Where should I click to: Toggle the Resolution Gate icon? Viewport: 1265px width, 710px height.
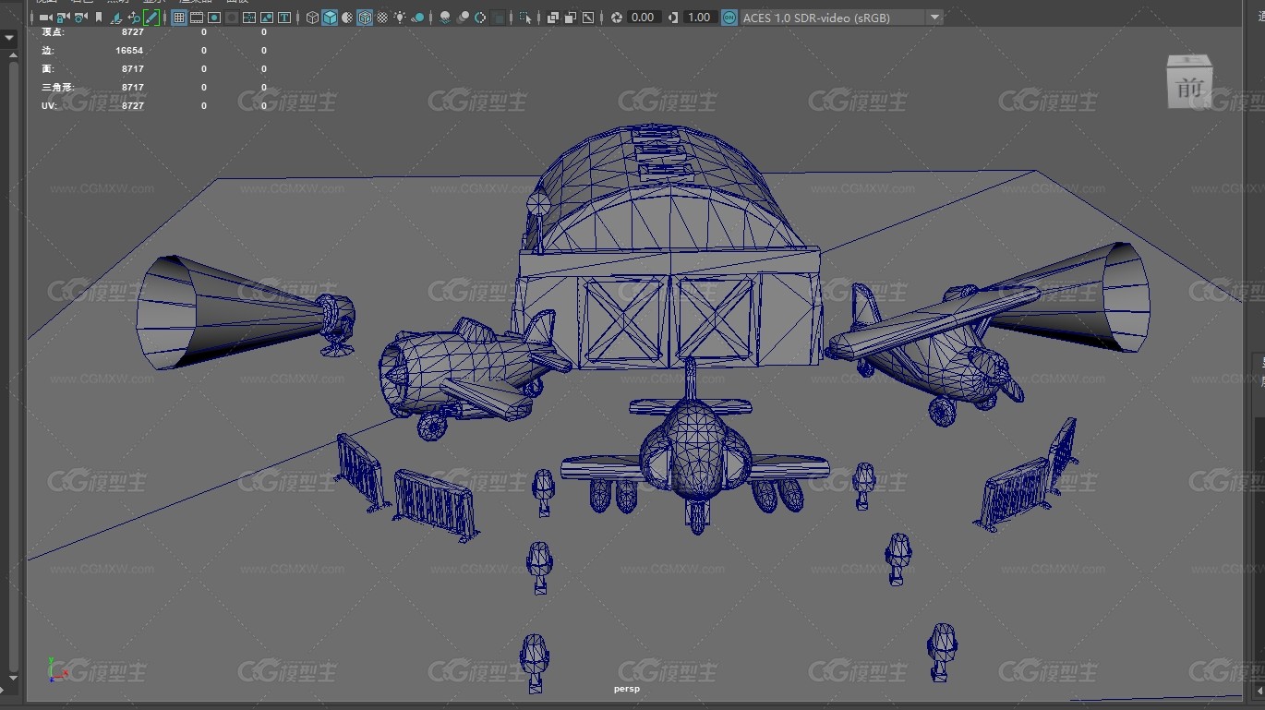214,18
